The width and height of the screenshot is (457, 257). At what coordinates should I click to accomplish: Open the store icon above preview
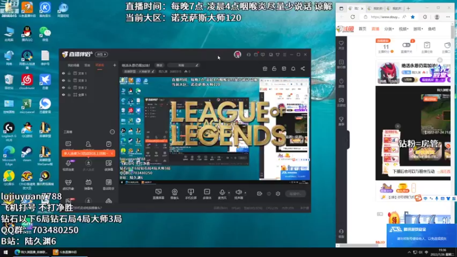265,69
